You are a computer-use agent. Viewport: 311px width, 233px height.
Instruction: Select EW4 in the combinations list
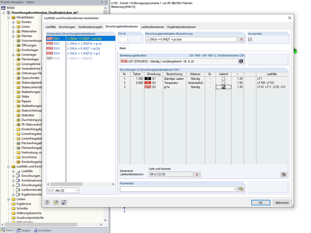[81, 53]
